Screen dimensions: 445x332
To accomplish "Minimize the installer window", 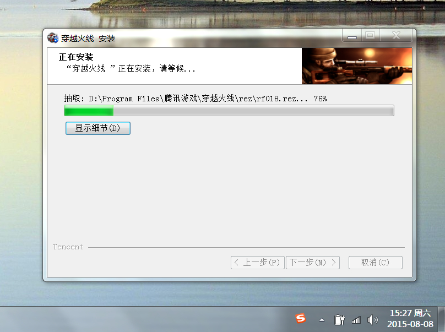I will tap(352, 35).
